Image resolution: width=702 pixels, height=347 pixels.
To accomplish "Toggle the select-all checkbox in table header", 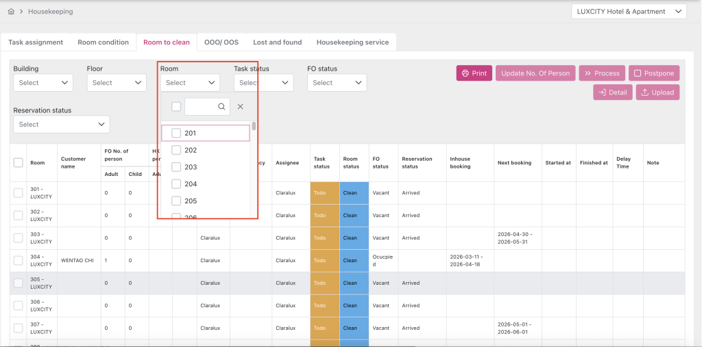I will point(18,163).
